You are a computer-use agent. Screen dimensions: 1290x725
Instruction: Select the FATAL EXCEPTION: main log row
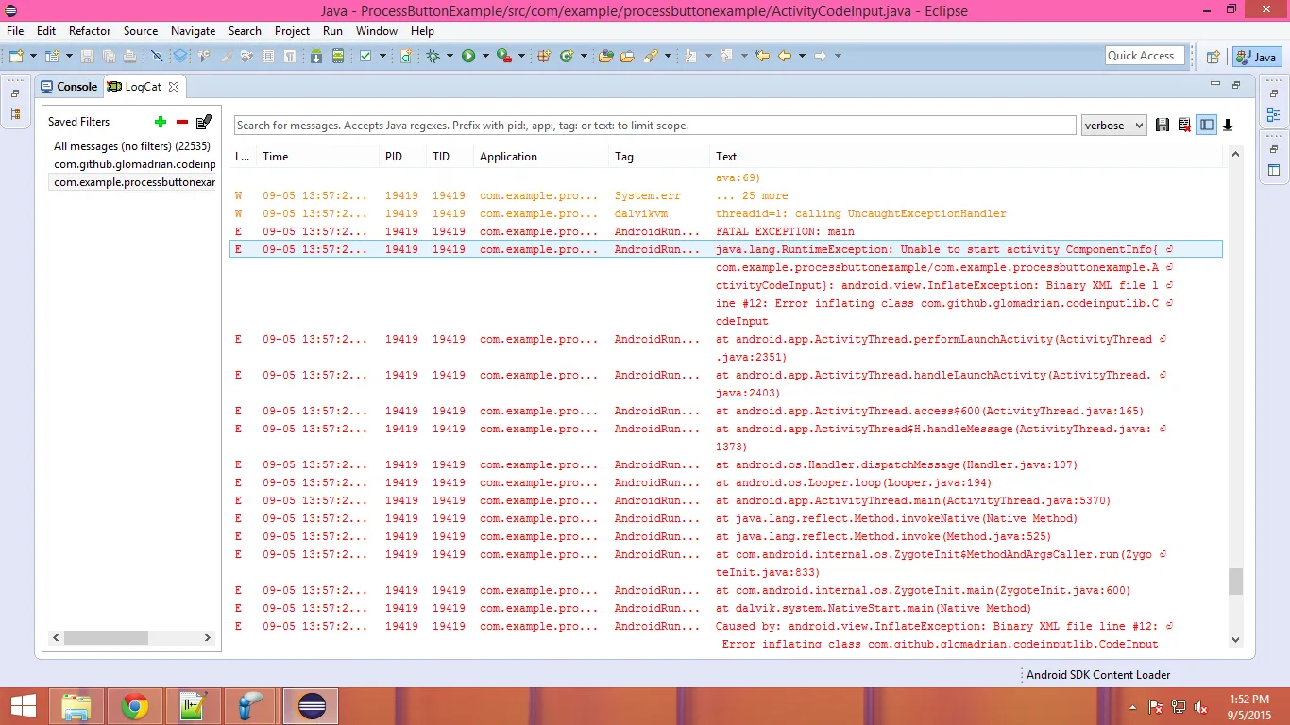(727, 231)
